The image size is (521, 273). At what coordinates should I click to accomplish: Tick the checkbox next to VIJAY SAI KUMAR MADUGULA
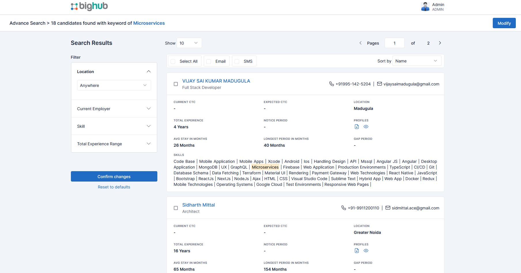point(176,84)
